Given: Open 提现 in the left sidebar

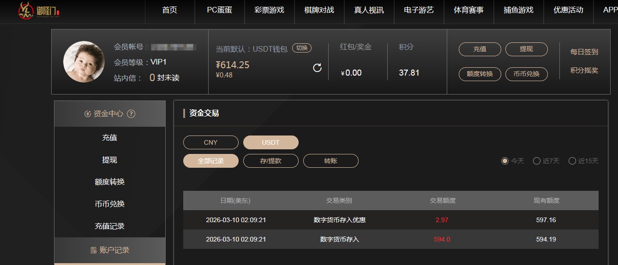Looking at the screenshot, I should point(110,160).
